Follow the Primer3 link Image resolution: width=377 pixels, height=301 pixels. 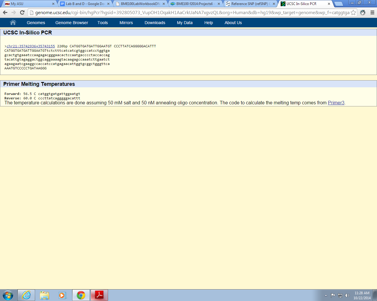click(x=336, y=103)
